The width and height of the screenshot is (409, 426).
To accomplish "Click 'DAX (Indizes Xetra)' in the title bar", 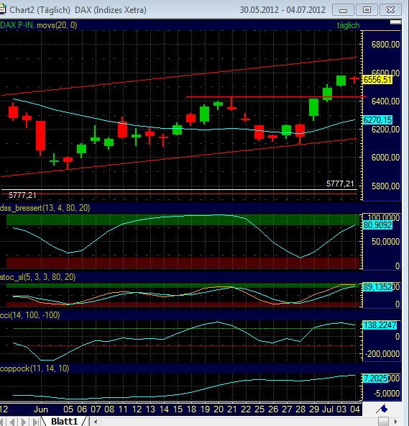I will (x=111, y=10).
